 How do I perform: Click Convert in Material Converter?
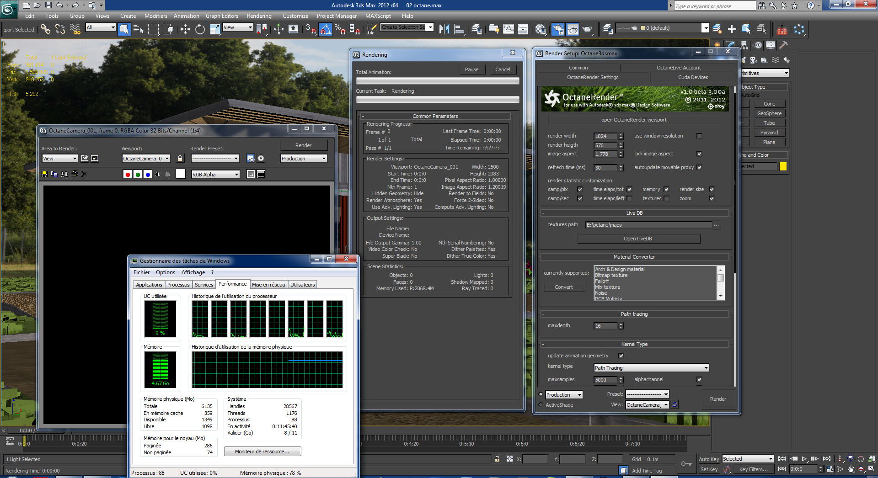(564, 287)
